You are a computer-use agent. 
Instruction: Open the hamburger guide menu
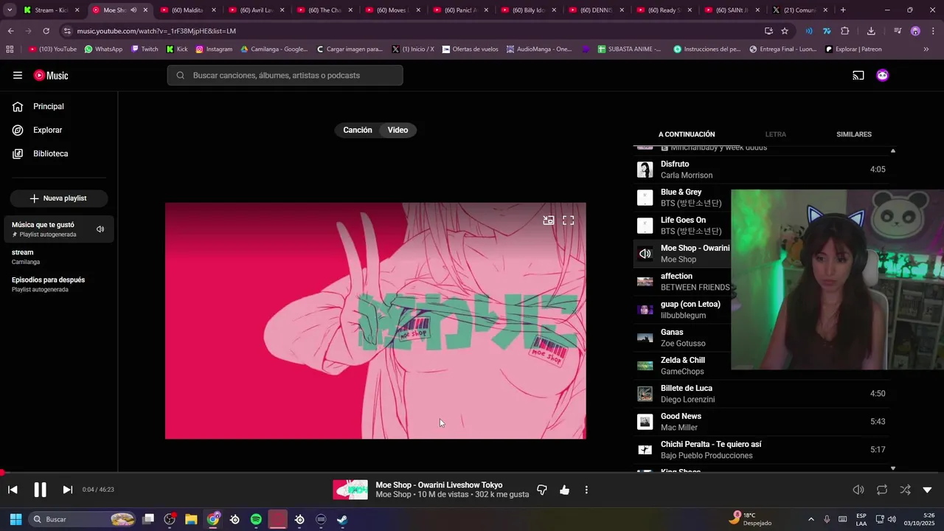click(18, 75)
